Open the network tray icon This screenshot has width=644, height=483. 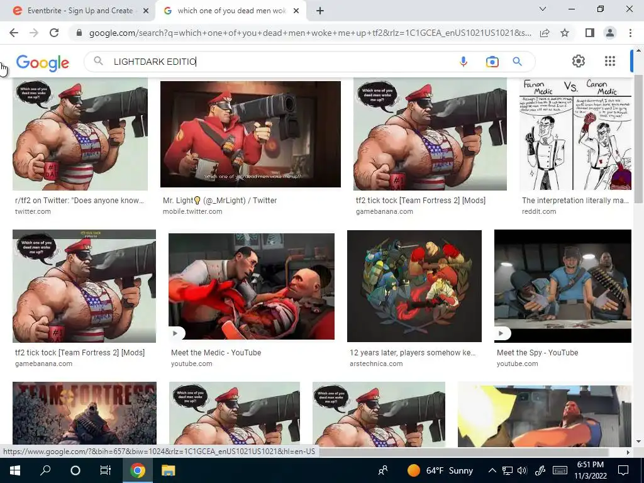point(508,470)
